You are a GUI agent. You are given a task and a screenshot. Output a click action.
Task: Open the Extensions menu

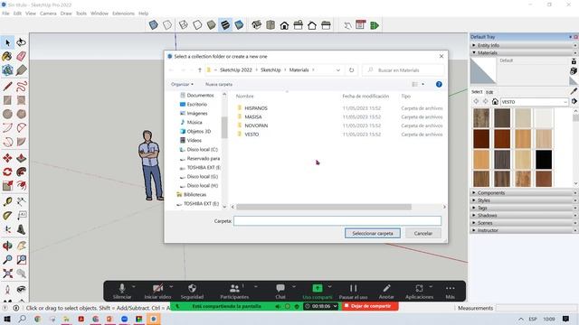pyautogui.click(x=123, y=14)
